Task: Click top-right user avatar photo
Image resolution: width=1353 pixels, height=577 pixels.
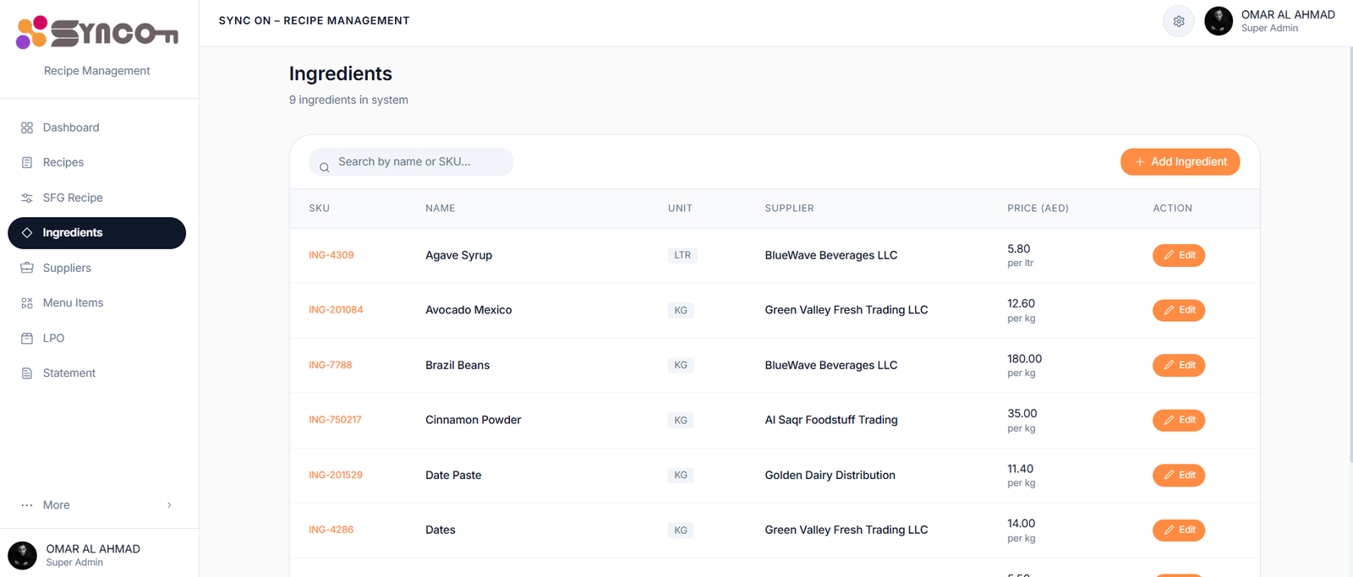Action: pyautogui.click(x=1219, y=21)
